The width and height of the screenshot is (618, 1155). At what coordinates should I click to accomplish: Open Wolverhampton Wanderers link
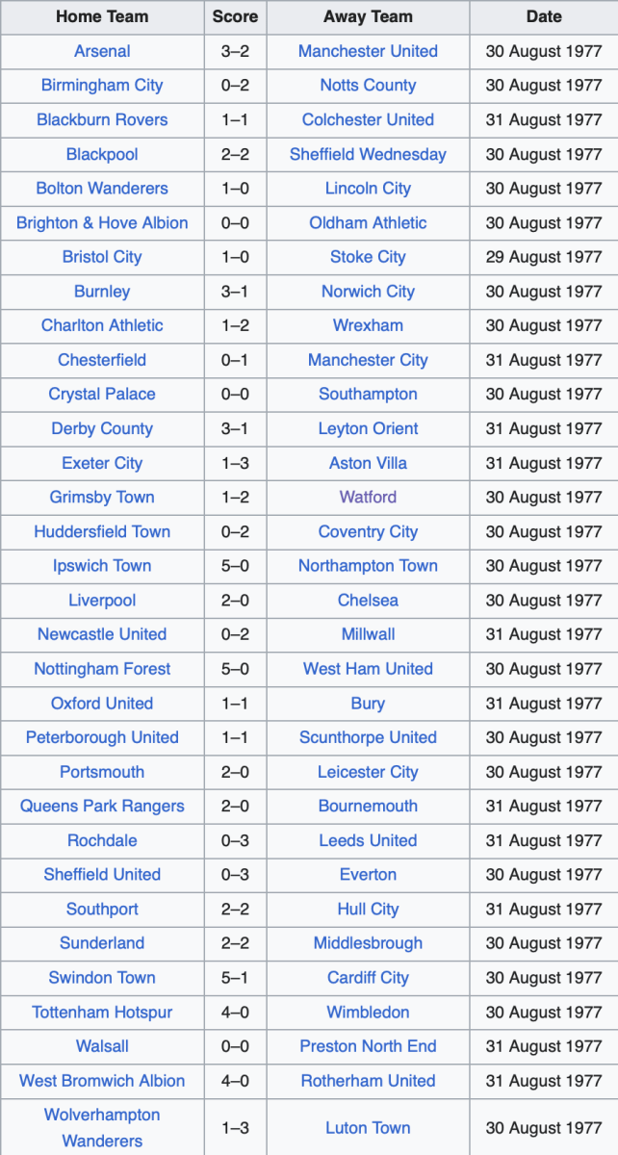pos(102,1127)
